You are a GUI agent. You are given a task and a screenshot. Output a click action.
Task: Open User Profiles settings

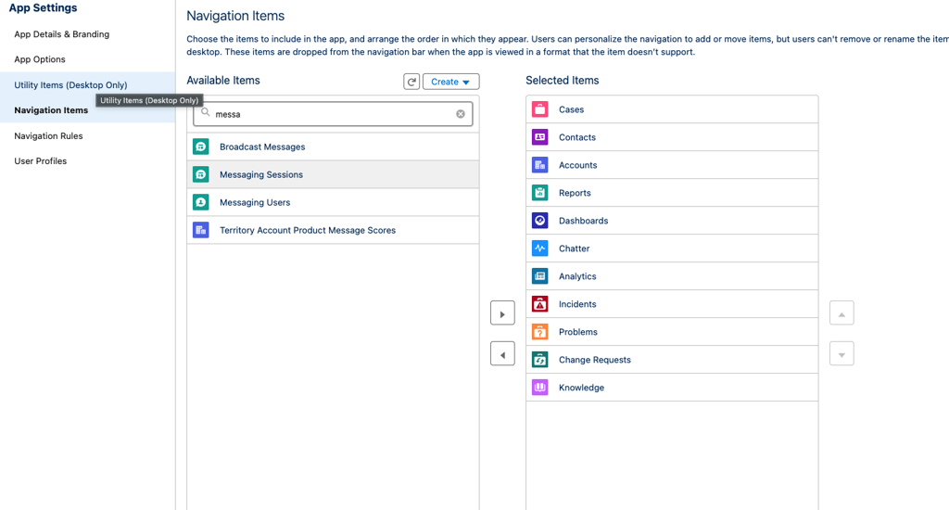pos(41,161)
